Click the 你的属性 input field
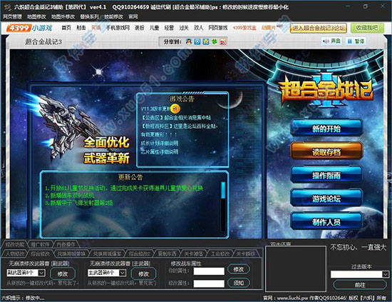This screenshot has width=392, height=302. (209, 271)
